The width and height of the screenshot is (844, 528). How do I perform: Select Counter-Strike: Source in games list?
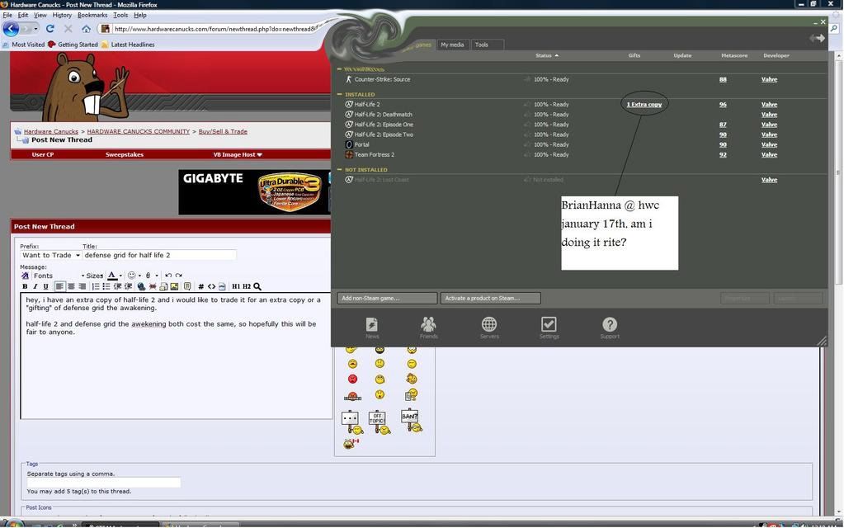382,79
